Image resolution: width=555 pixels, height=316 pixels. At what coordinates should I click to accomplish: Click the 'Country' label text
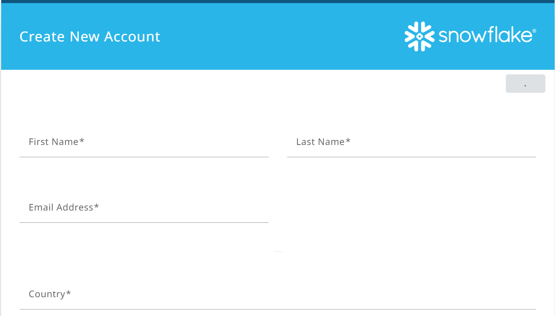[x=47, y=294]
